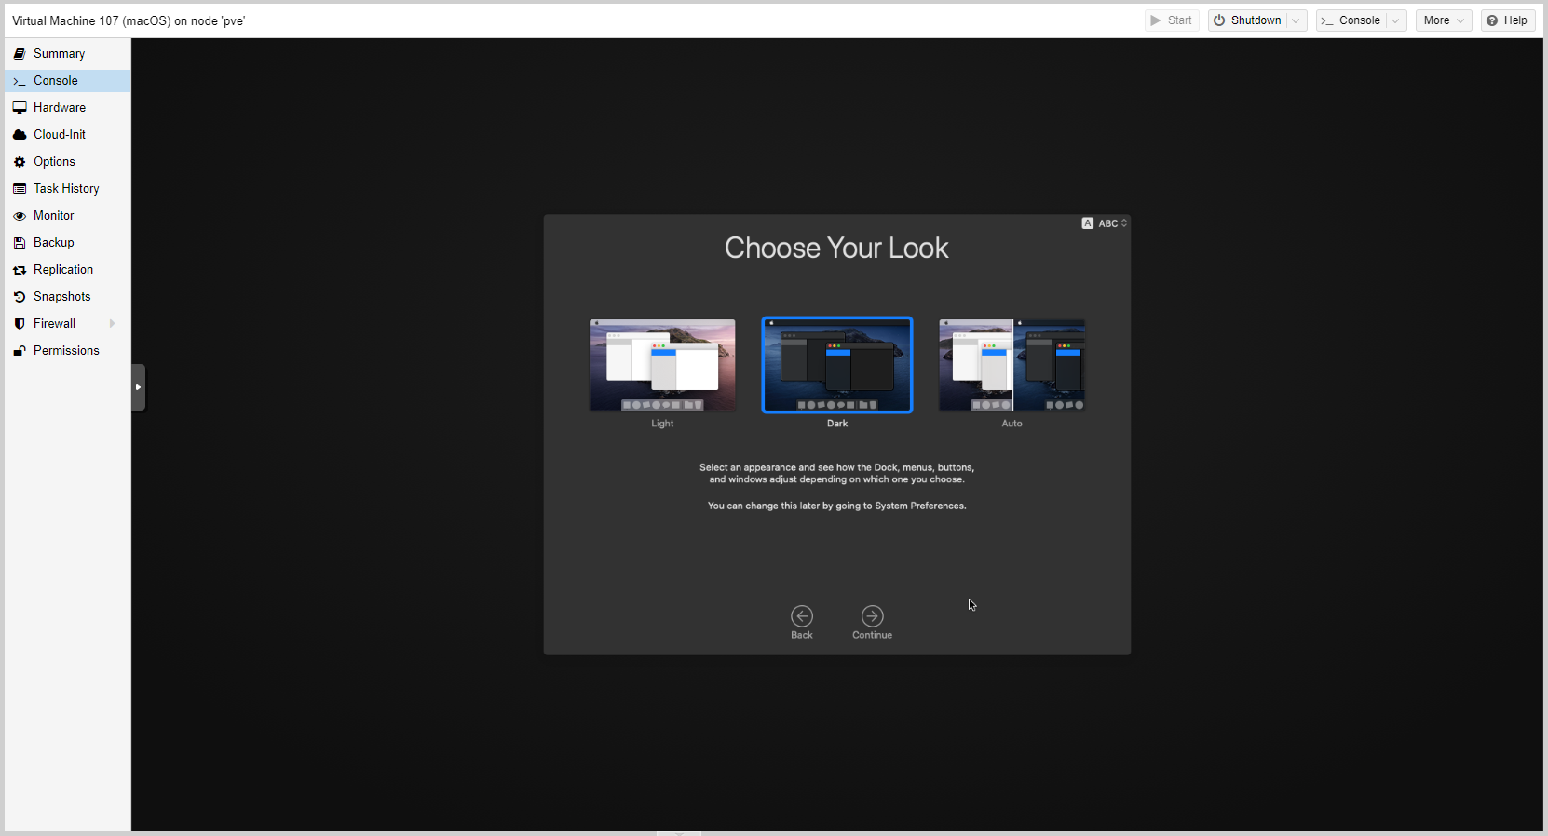Open the Console dropdown arrow in toolbar
This screenshot has height=836, width=1548.
[1396, 20]
